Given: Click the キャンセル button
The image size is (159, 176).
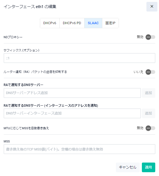Looking at the screenshot, I should (x=128, y=167).
